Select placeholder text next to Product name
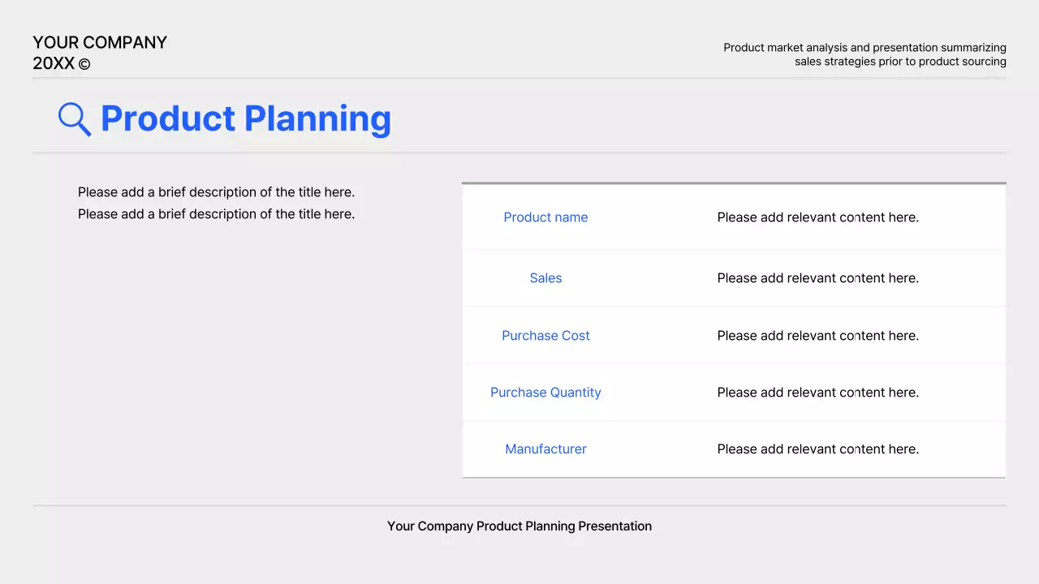 [817, 217]
